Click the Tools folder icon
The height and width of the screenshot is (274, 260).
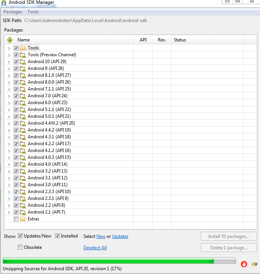click(23, 48)
